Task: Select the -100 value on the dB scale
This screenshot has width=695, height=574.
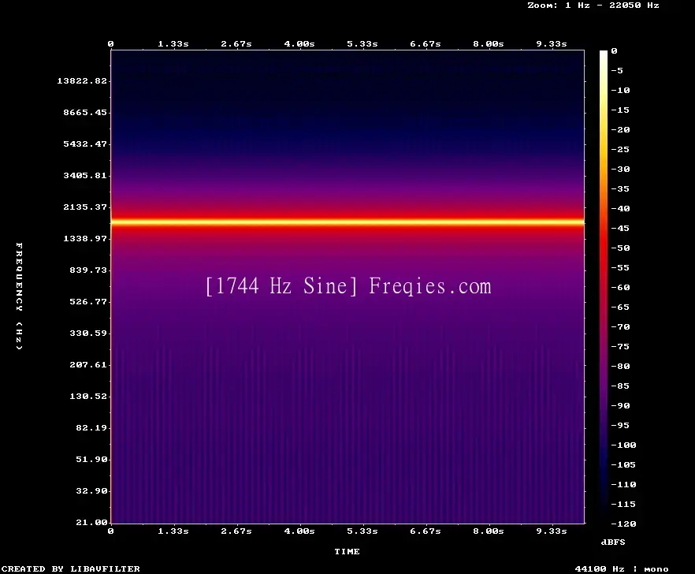Action: 623,445
